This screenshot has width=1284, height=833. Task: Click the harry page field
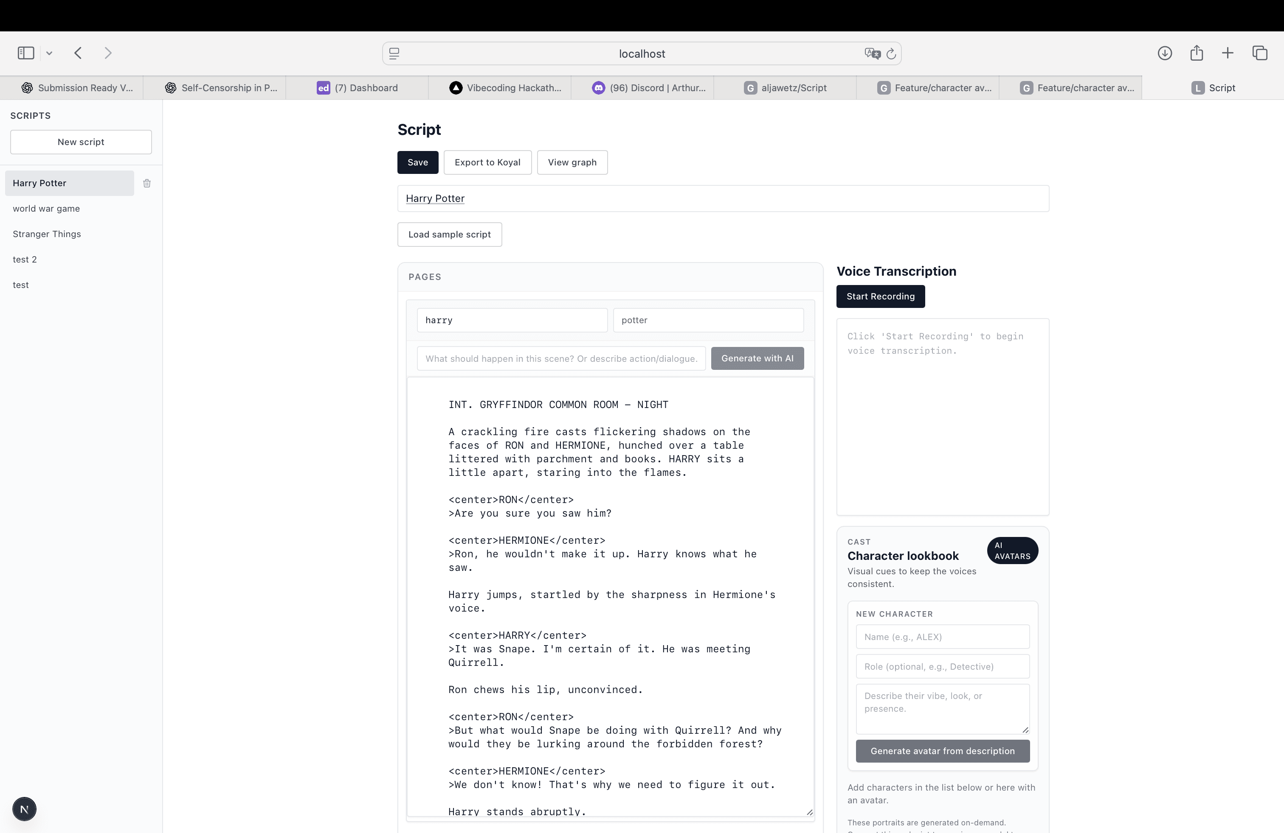[x=512, y=320]
